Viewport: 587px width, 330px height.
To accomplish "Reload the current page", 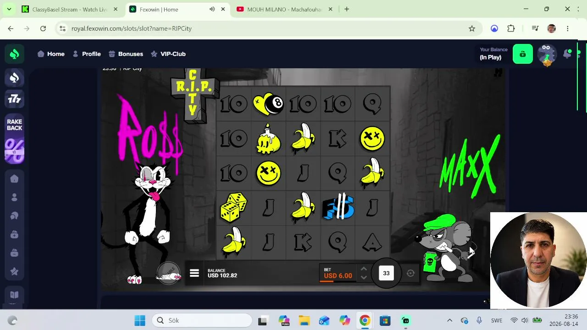I will (43, 28).
